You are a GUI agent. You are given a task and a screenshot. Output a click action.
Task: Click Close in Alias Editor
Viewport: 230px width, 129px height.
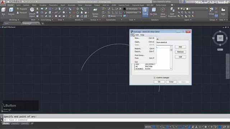[x=171, y=82]
